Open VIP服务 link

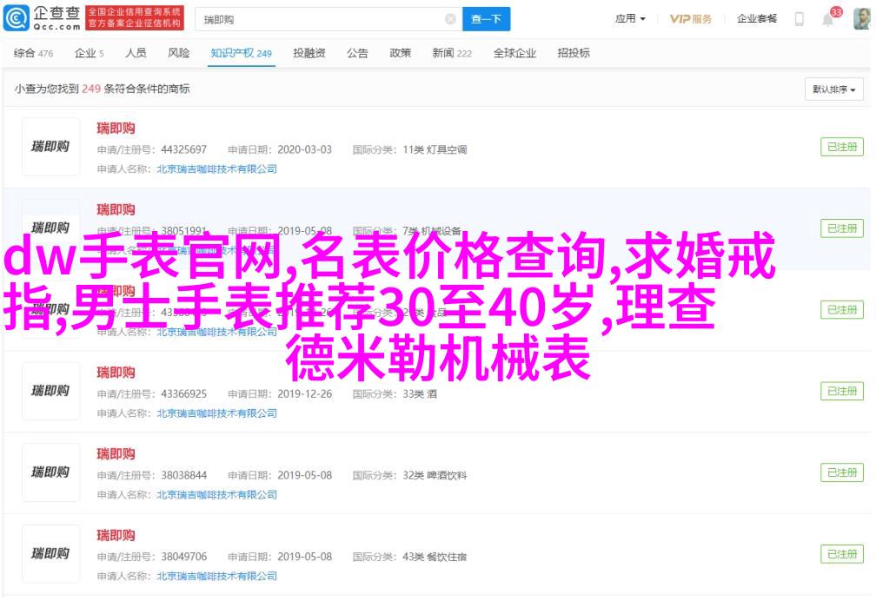tap(691, 19)
